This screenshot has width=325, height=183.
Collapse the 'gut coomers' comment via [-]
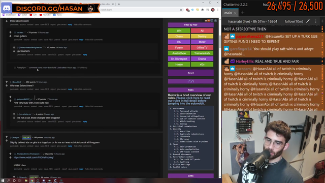[x=18, y=47]
